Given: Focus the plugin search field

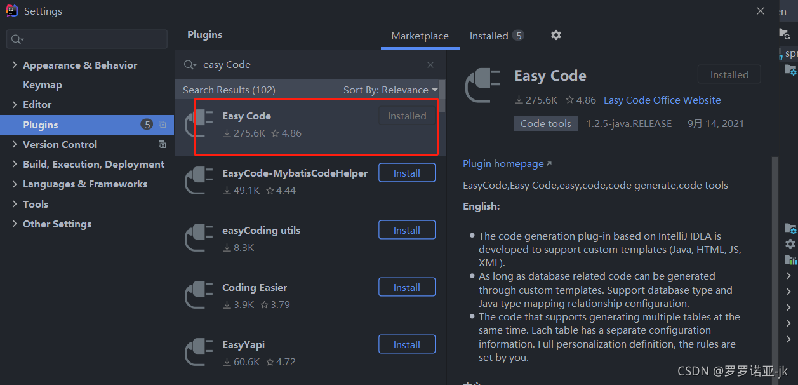Looking at the screenshot, I should click(311, 65).
